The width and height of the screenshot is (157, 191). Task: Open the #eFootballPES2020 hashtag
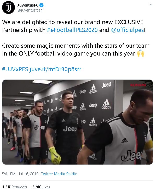click(72, 30)
